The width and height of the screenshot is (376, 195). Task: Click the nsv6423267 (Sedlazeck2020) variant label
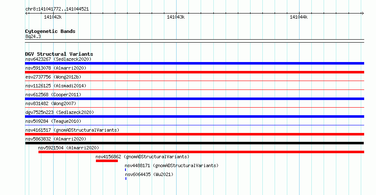(58, 59)
